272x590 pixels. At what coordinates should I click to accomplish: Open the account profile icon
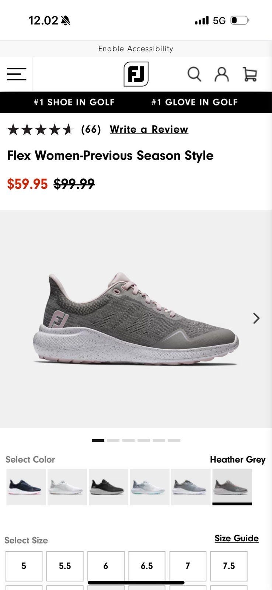[x=222, y=74]
